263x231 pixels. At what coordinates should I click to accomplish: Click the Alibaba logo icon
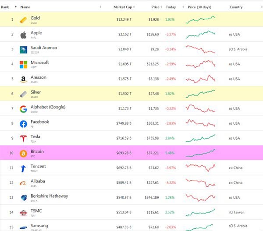[23, 183]
